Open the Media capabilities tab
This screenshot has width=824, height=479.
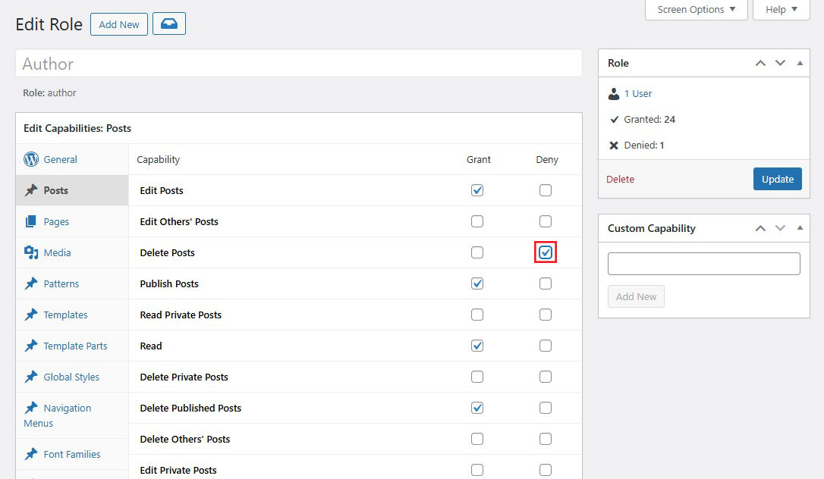point(72,252)
